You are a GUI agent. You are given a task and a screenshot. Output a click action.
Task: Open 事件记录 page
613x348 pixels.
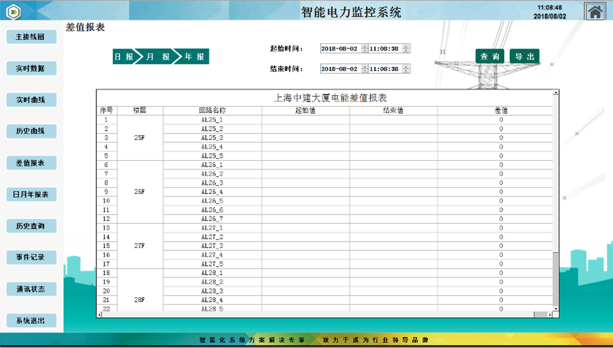(x=31, y=257)
